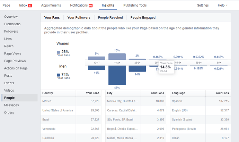The width and height of the screenshot is (239, 142).
Task: Select Promotions in the sidebar
Action: click(12, 24)
